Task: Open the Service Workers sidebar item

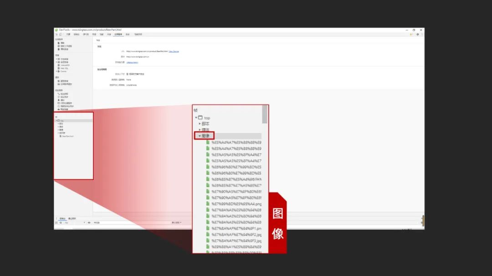Action: 64,46
